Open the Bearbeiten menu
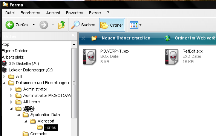This screenshot has height=136, width=216. (30, 13)
